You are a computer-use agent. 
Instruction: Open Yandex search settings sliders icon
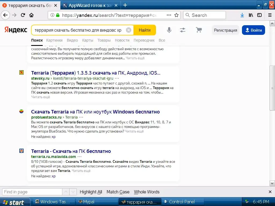click(x=183, y=30)
